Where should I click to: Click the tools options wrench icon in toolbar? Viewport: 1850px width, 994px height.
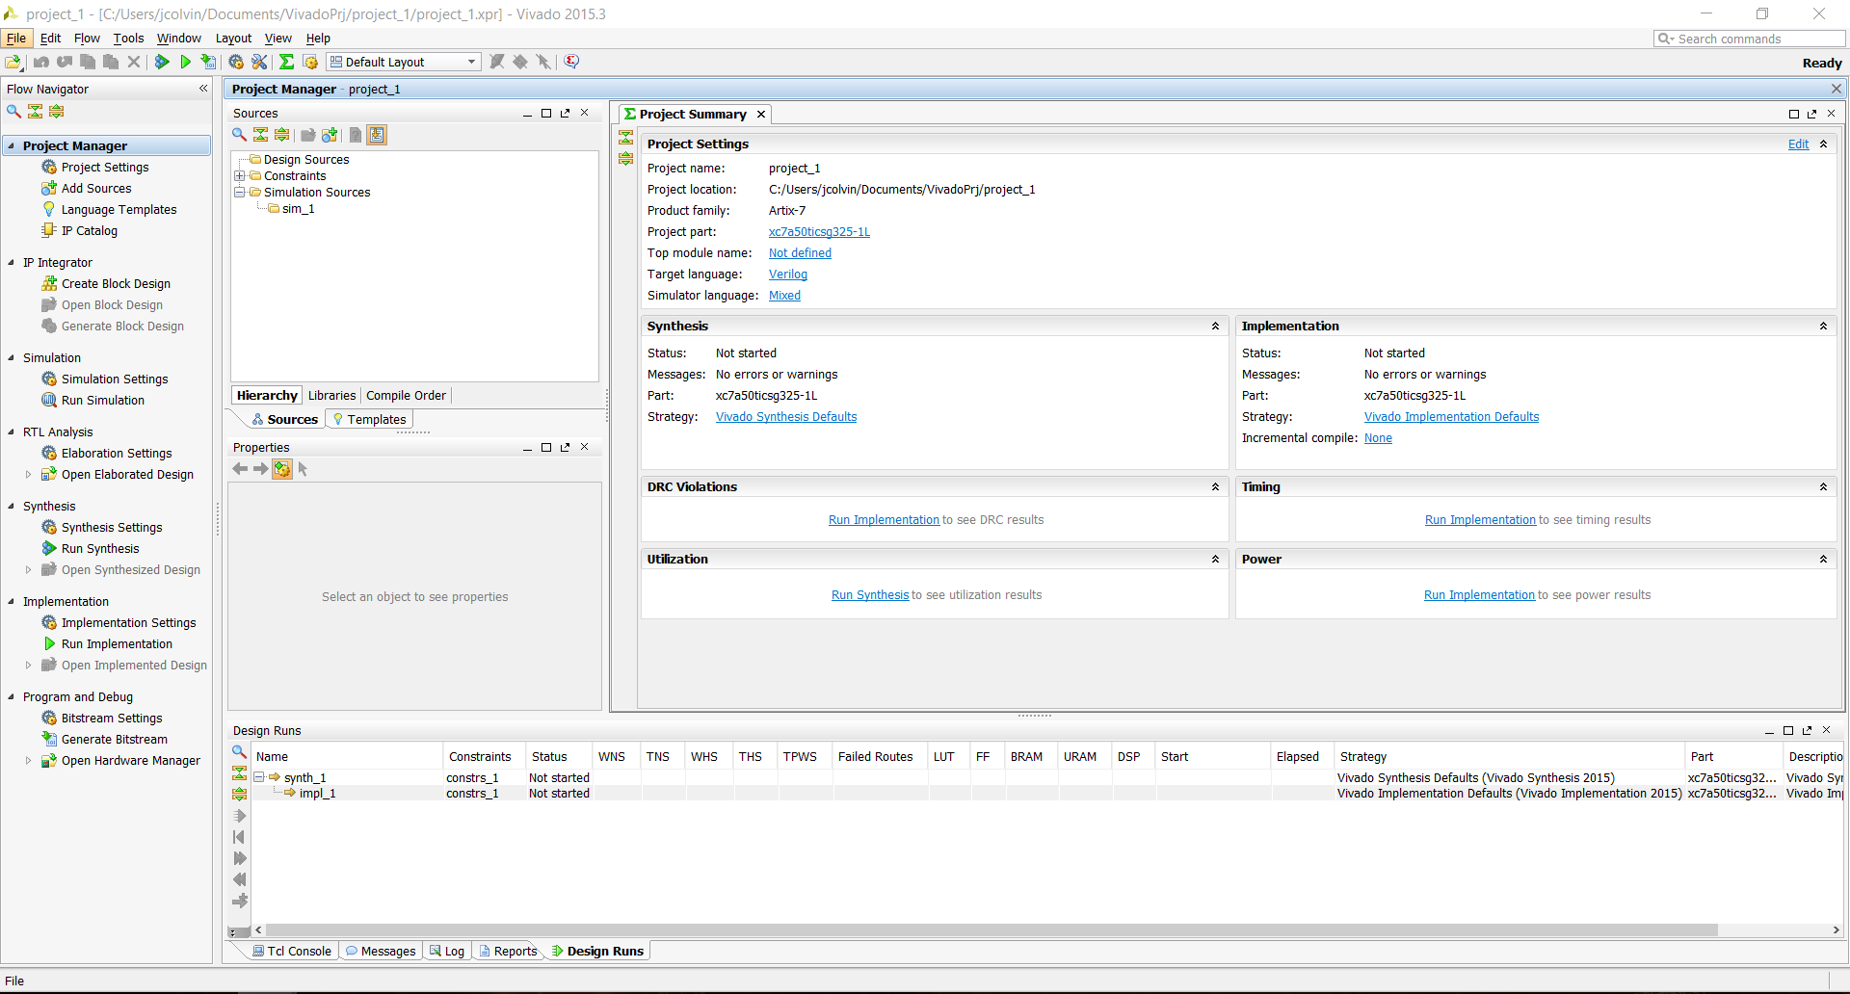pyautogui.click(x=259, y=62)
